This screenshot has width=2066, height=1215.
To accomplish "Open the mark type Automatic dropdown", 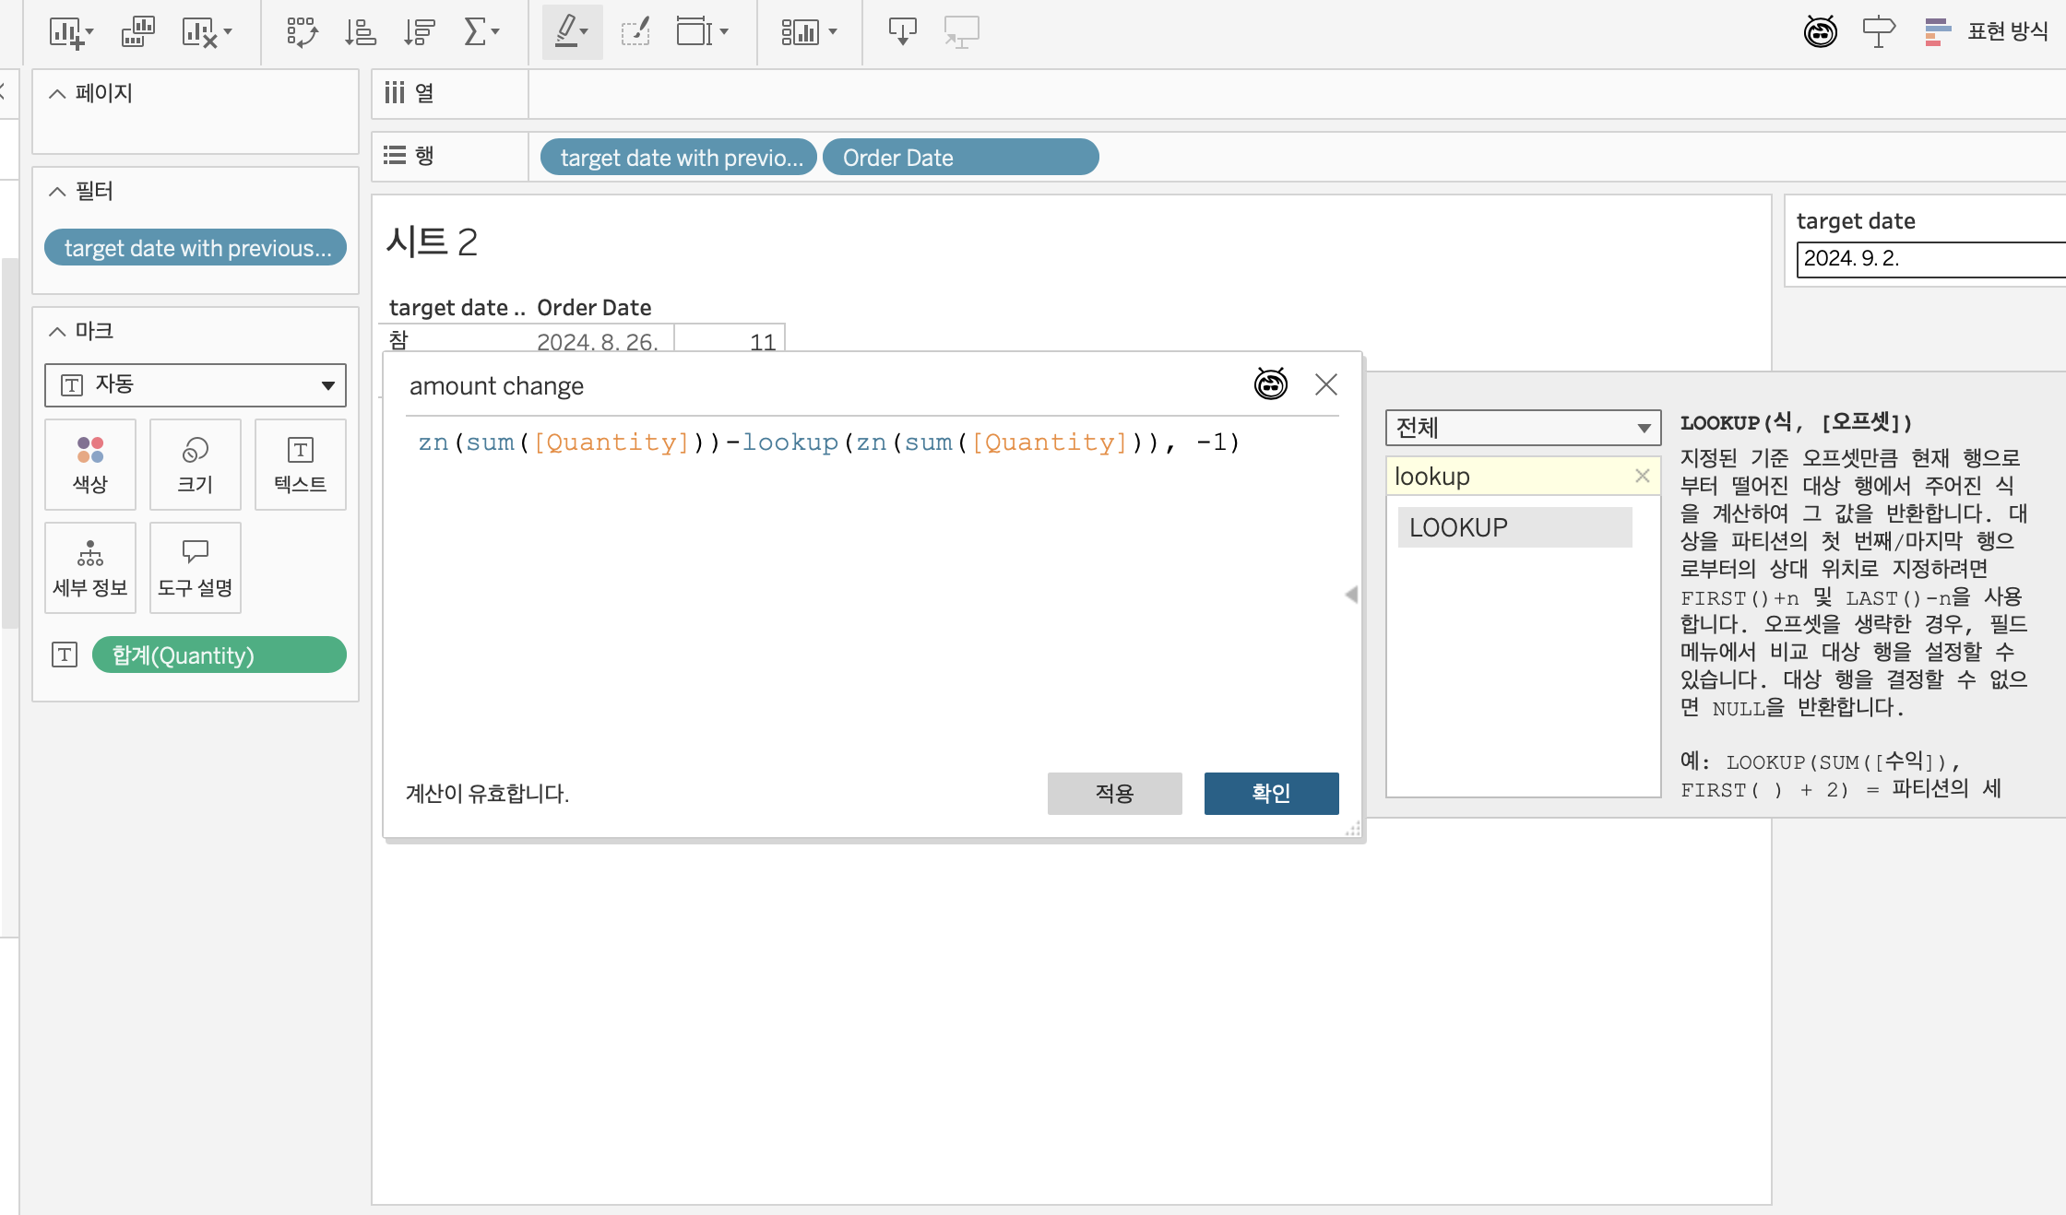I will (x=195, y=384).
